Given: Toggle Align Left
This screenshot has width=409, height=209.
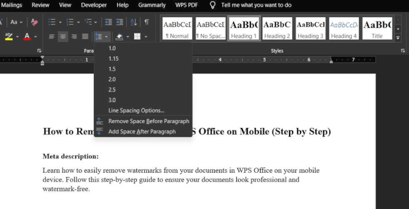Looking at the screenshot, I should (x=52, y=36).
